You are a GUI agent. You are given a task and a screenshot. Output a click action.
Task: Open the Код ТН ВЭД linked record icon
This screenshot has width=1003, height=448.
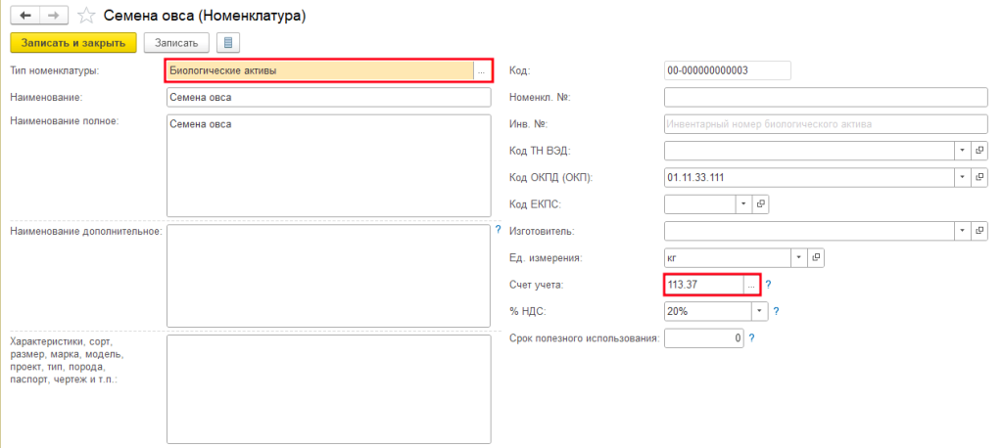(979, 151)
